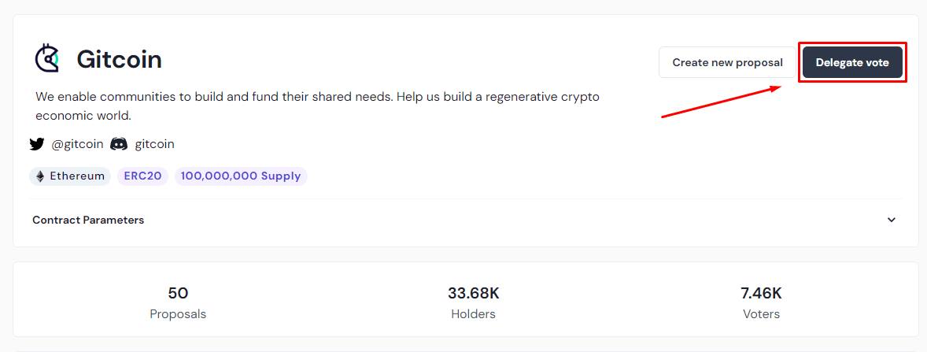
Task: Open the Contract Parameters section label
Action: (88, 220)
